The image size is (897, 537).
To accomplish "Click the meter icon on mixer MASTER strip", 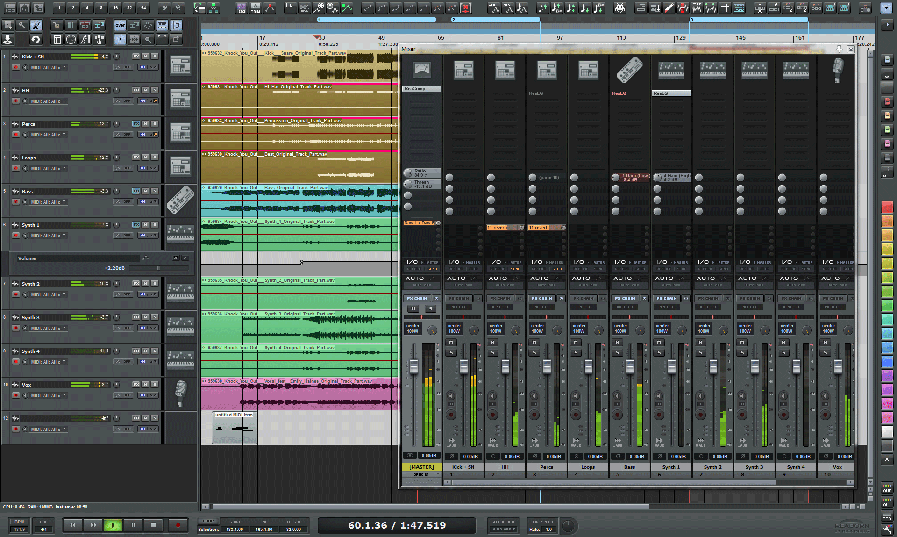I will click(422, 69).
